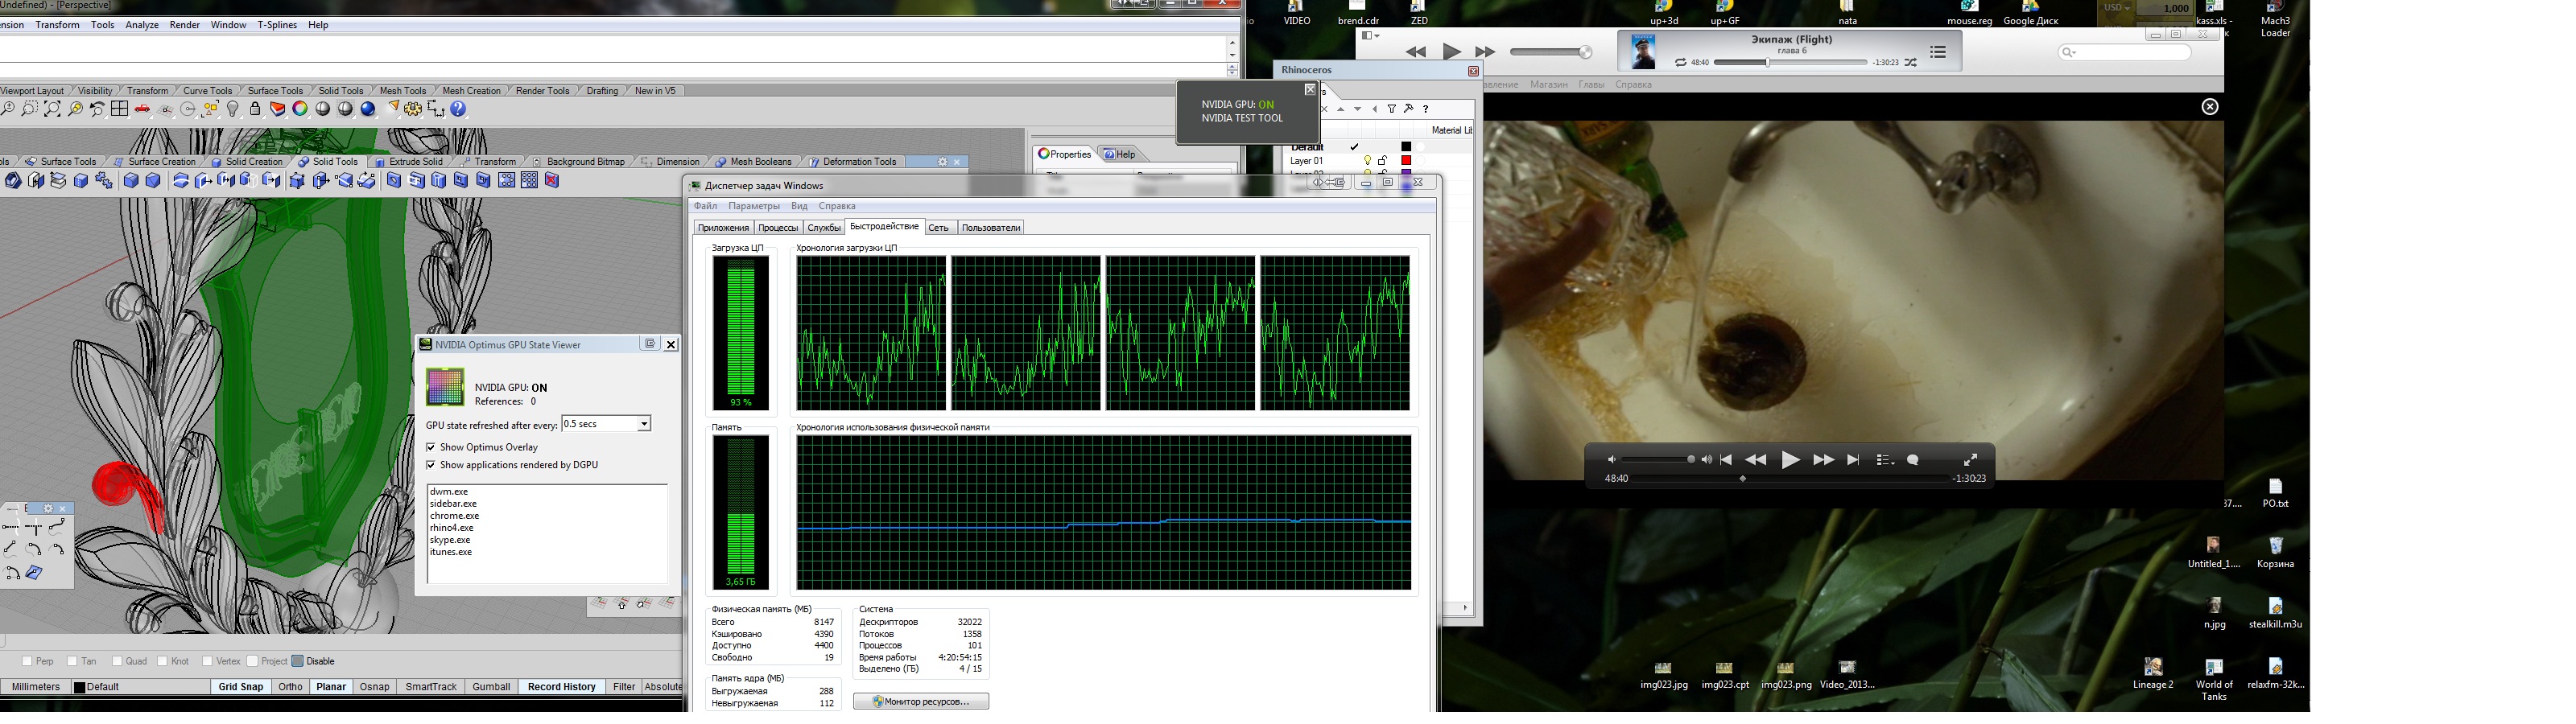The width and height of the screenshot is (2576, 724).
Task: Click the light bulb Hide objects icon
Action: [x=232, y=109]
